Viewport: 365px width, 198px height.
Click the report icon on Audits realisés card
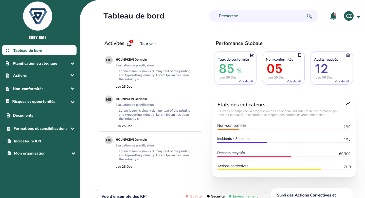click(348, 55)
